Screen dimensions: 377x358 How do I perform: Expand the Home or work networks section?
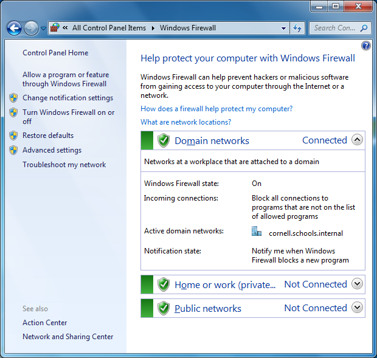click(x=358, y=284)
